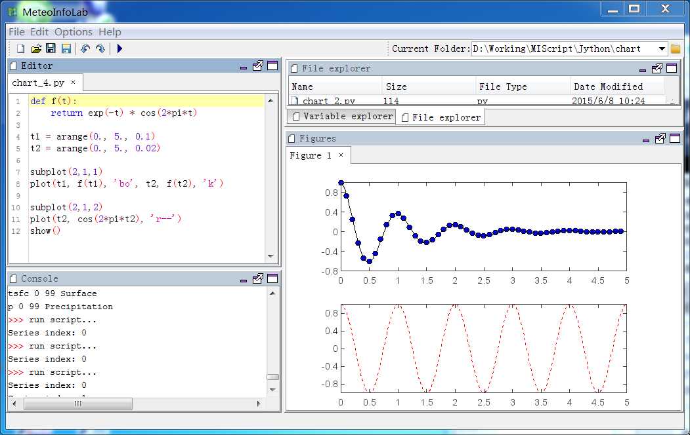690x435 pixels.
Task: Expand the Current Folder dropdown
Action: [x=662, y=48]
